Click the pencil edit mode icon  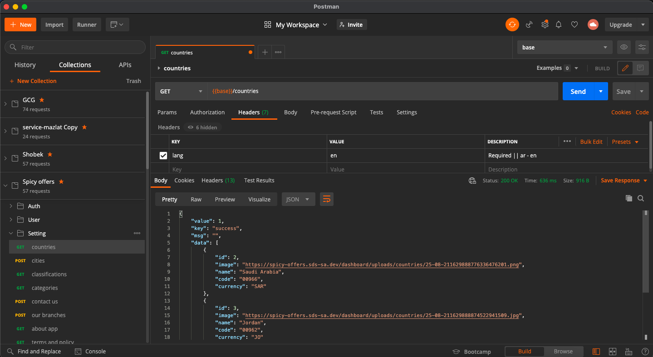tap(625, 68)
